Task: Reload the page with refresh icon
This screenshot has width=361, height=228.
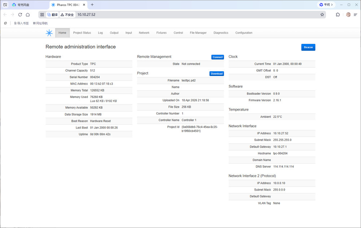Action: point(20,15)
